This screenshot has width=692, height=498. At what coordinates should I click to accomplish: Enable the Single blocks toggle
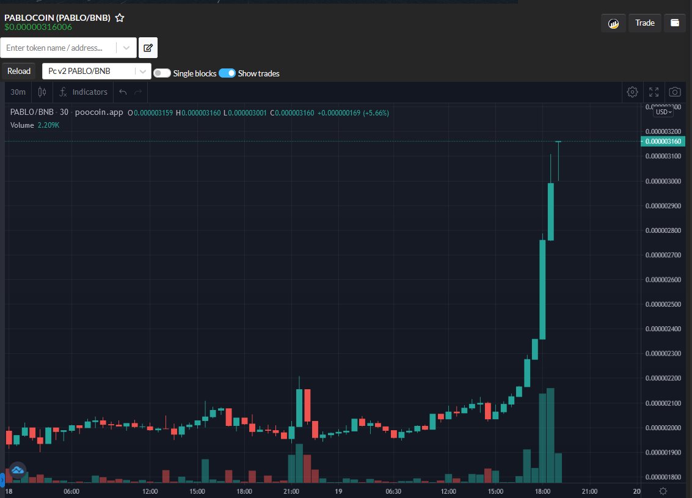pyautogui.click(x=162, y=73)
